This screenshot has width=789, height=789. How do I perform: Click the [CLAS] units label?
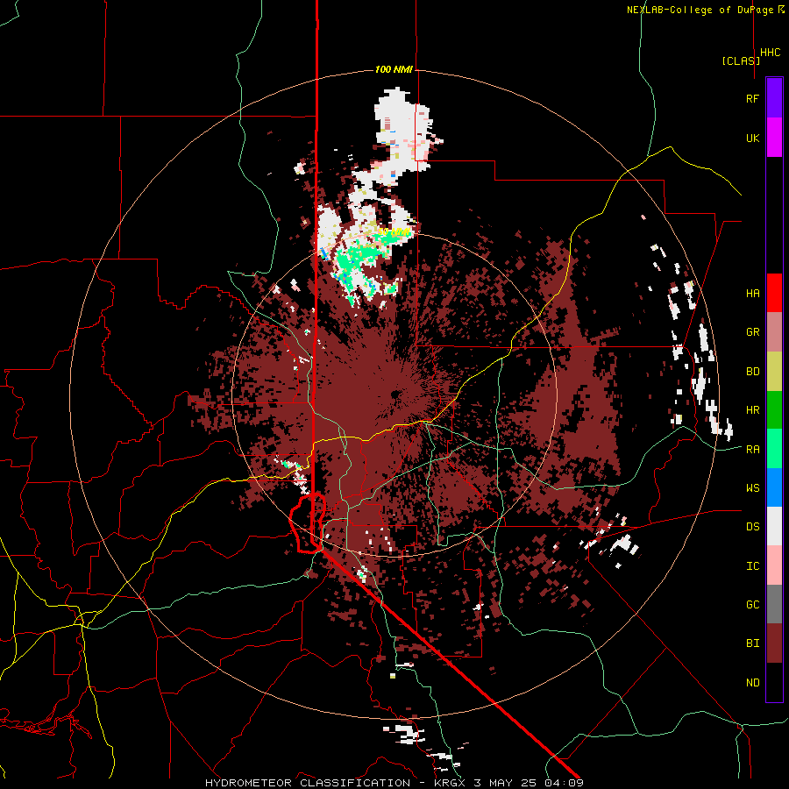point(741,60)
